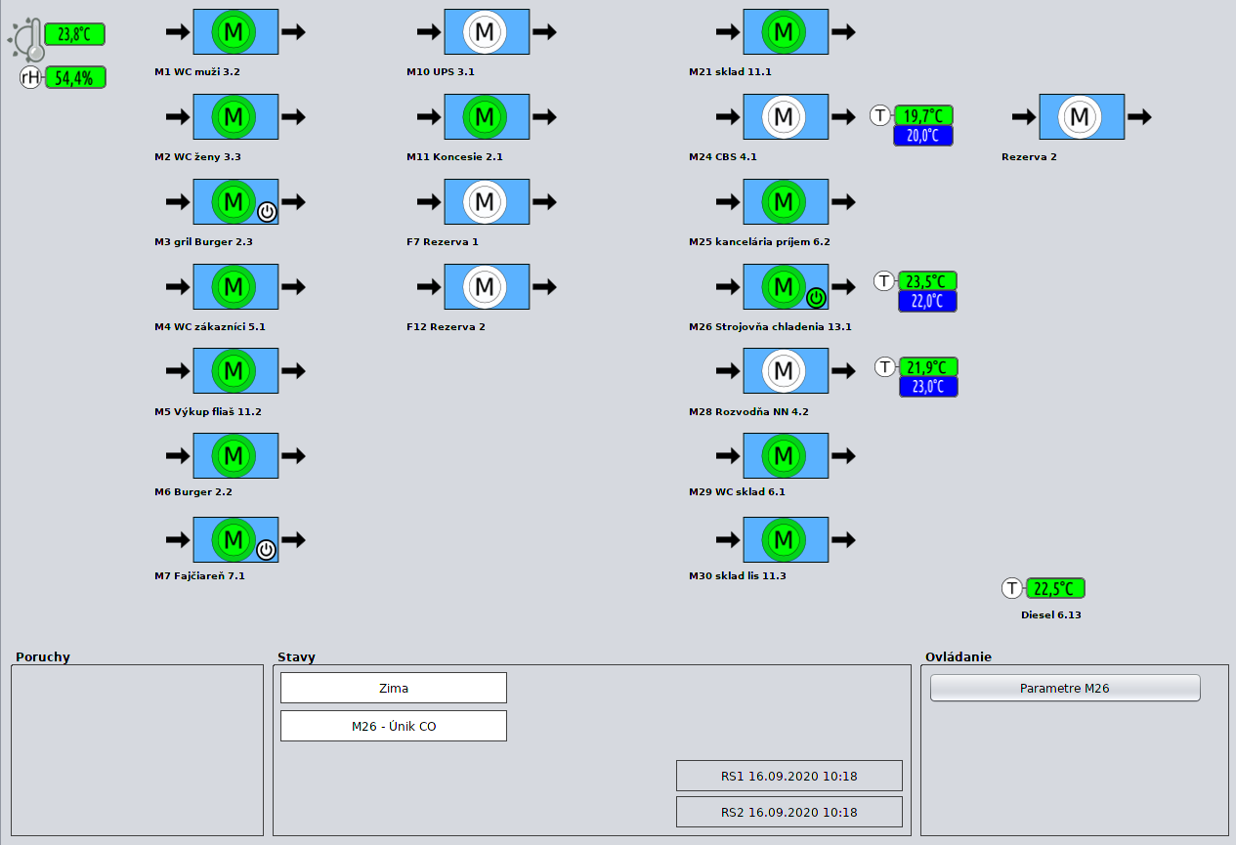Image resolution: width=1236 pixels, height=845 pixels.
Task: Open the Parametre M26 button
Action: click(x=1064, y=688)
